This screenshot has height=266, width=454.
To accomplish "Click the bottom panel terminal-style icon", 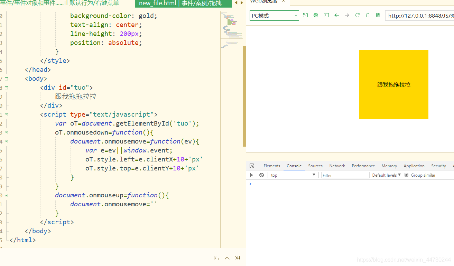I will coord(216,258).
